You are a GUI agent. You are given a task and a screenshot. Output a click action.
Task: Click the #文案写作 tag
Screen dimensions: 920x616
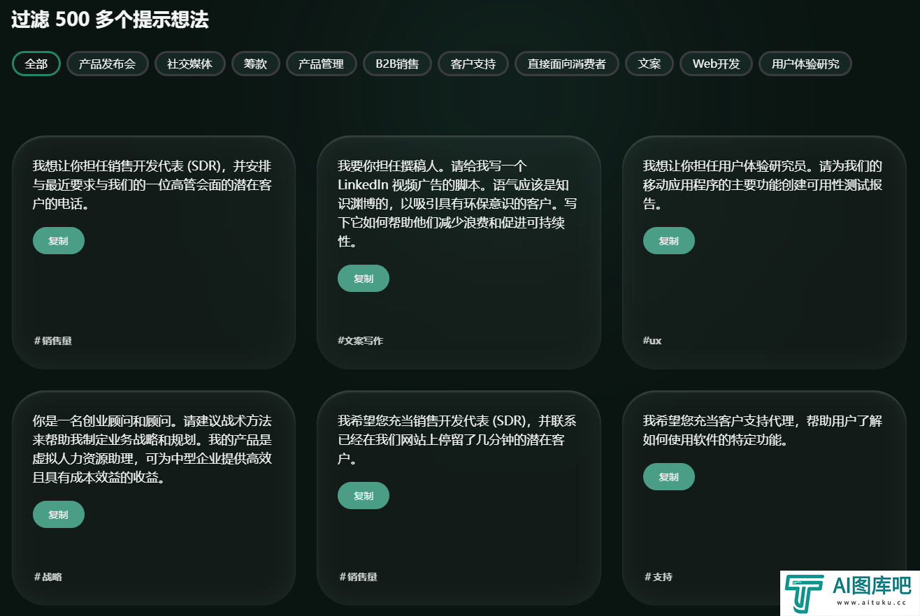pos(360,341)
